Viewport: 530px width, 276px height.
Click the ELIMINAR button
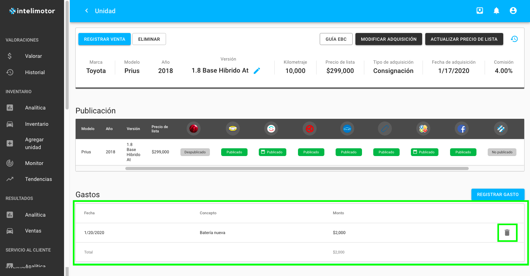coord(149,39)
